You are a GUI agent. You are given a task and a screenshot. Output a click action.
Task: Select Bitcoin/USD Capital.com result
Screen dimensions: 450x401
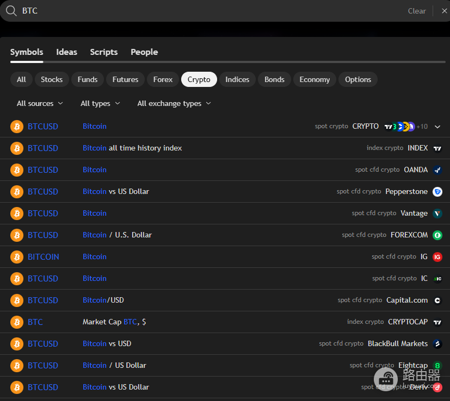coord(225,300)
